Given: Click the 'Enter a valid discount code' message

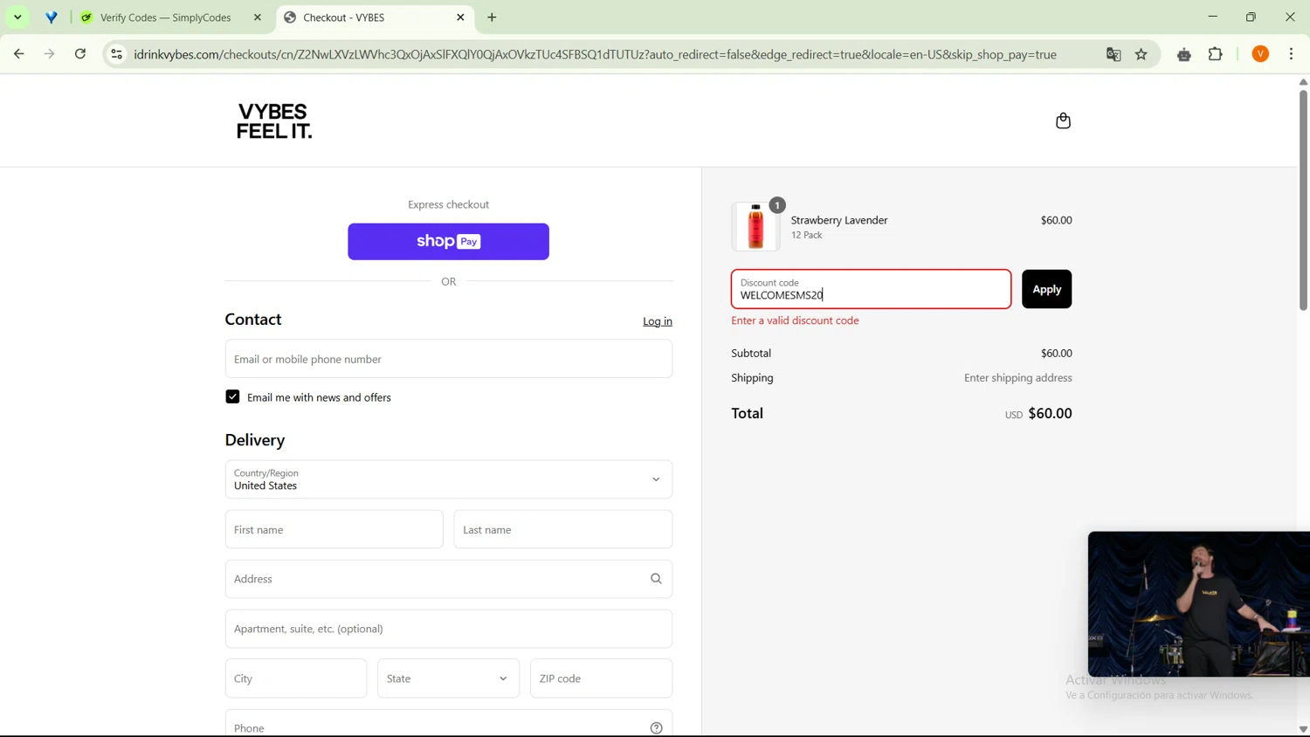Looking at the screenshot, I should [x=795, y=320].
